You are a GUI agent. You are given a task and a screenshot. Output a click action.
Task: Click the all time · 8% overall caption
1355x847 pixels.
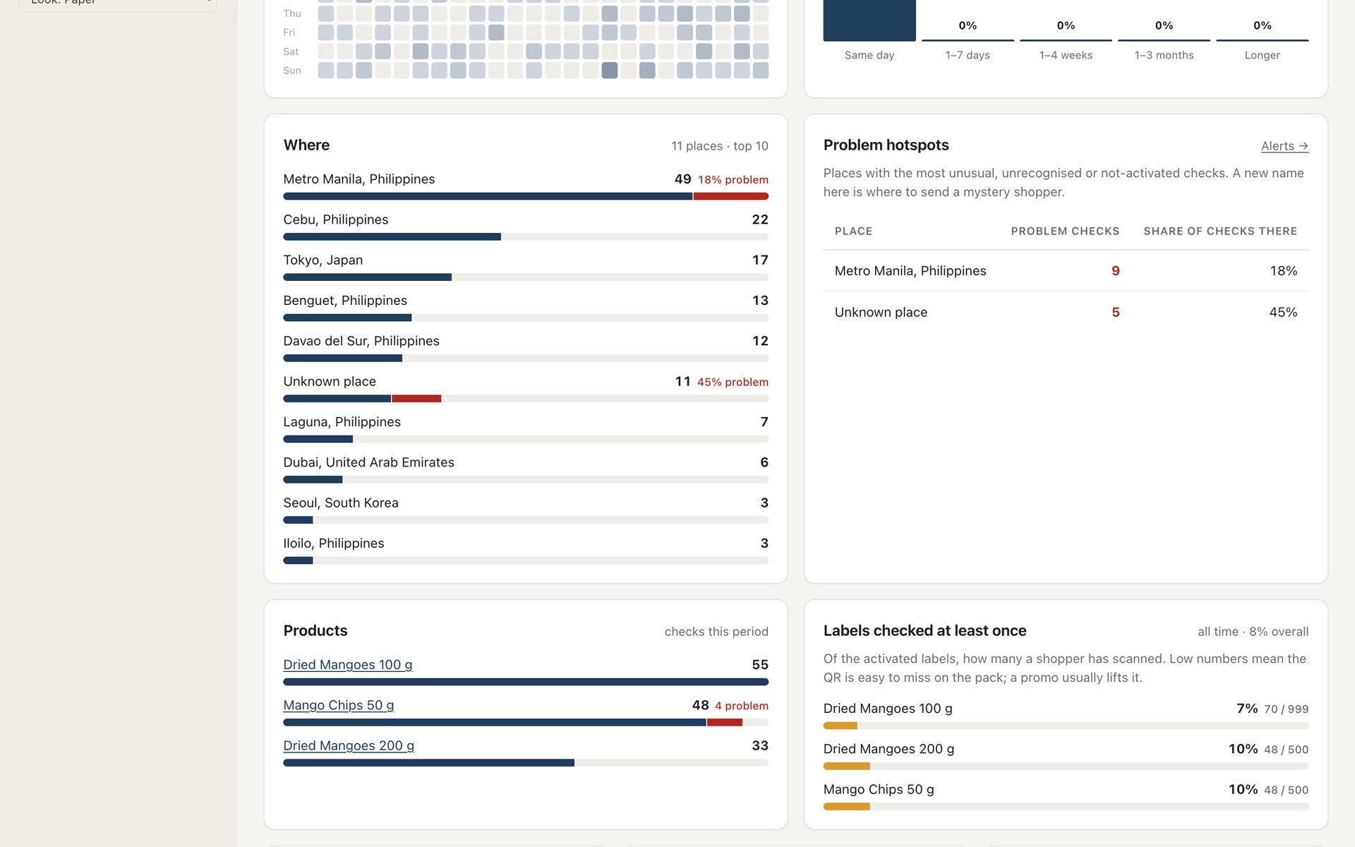[1253, 632]
